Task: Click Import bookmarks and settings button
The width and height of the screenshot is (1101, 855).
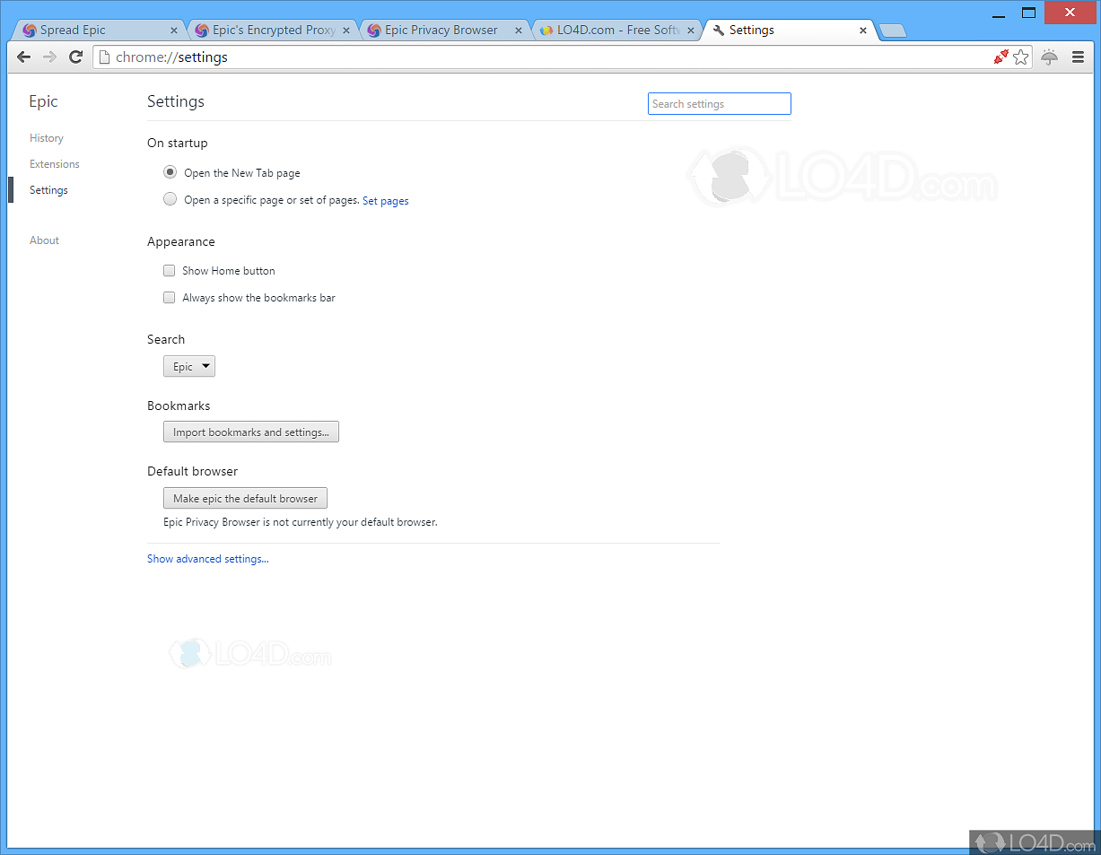Action: point(251,432)
